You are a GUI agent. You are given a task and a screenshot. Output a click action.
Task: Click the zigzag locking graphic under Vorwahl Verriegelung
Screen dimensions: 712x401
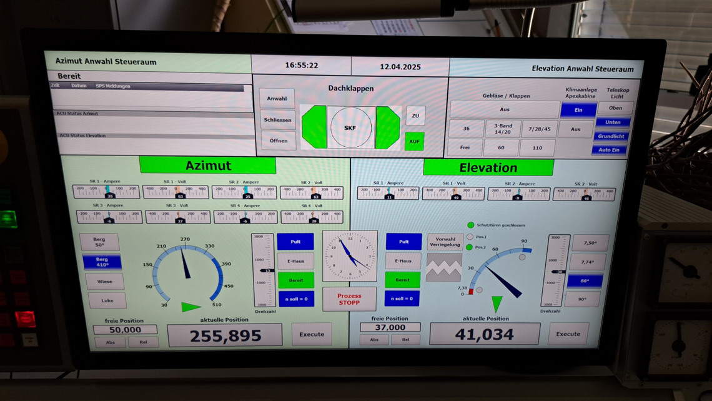[444, 267]
